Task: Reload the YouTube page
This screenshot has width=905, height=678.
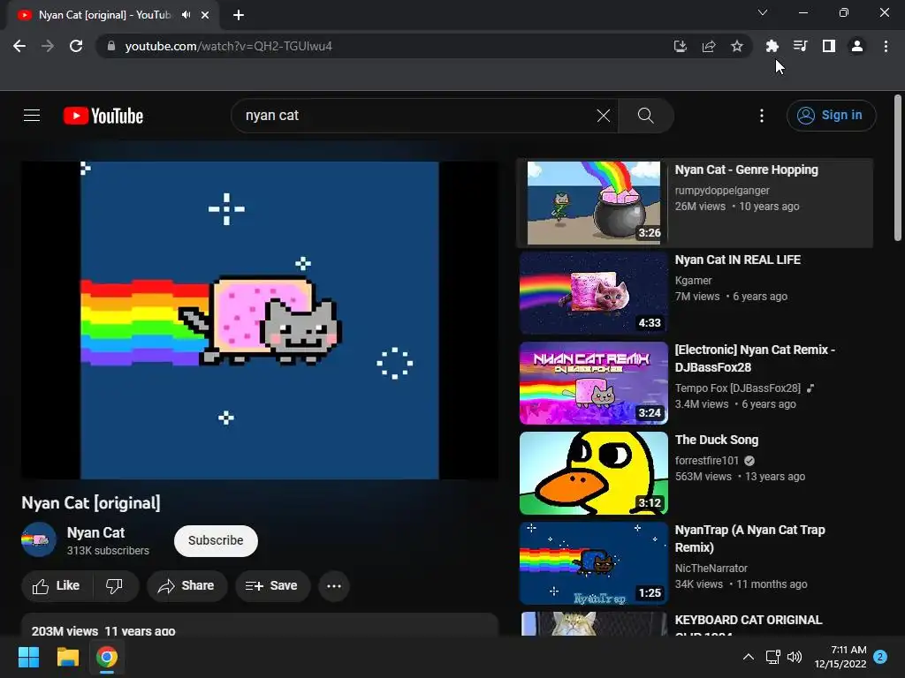Action: tap(76, 46)
